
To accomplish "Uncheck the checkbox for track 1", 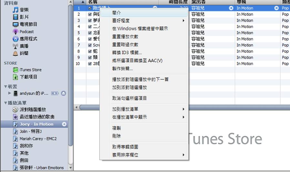I will (90, 8).
